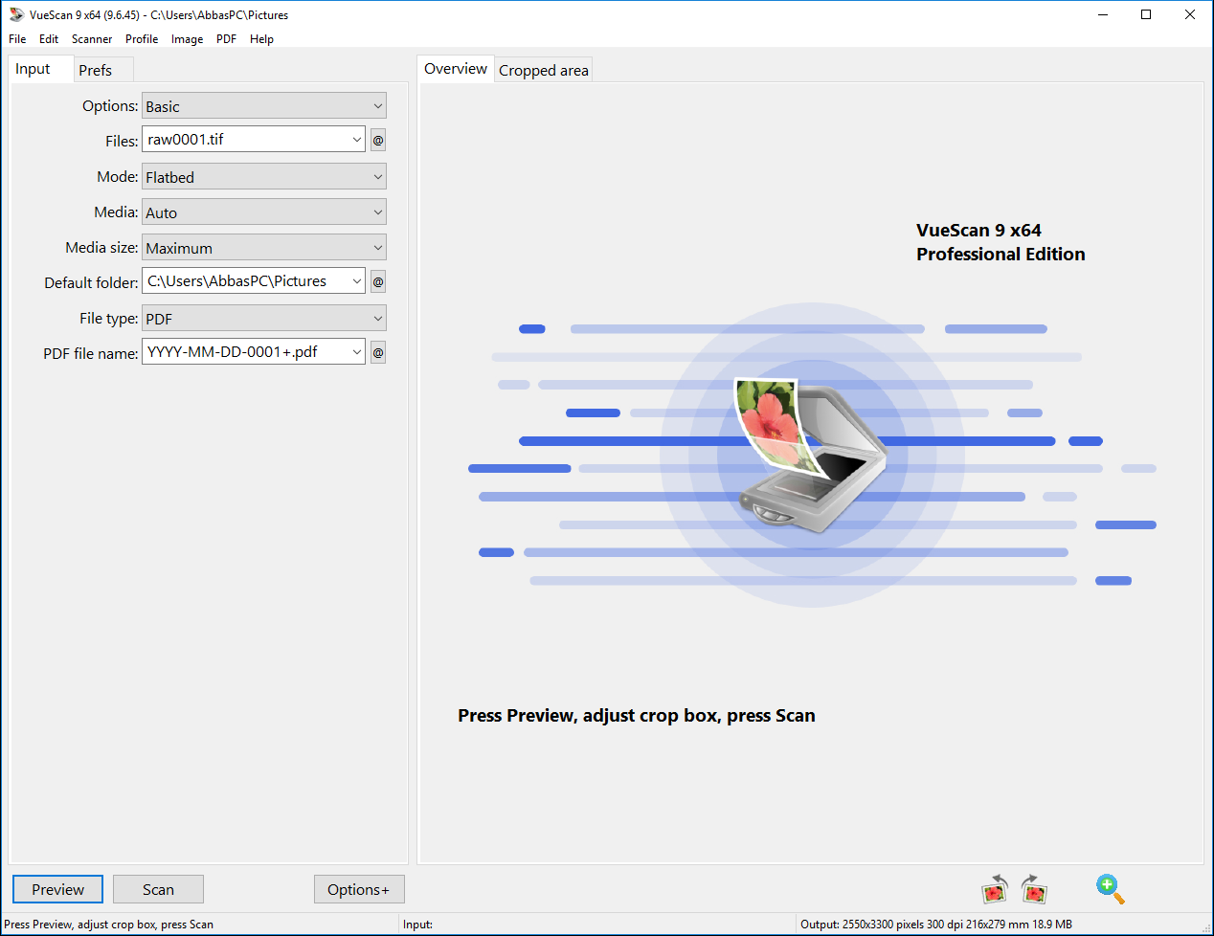
Task: Open the Profile menu
Action: click(142, 39)
